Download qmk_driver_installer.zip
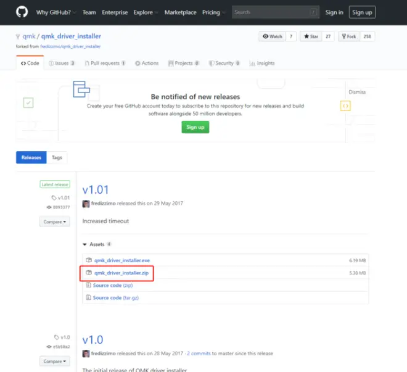 [x=121, y=273]
